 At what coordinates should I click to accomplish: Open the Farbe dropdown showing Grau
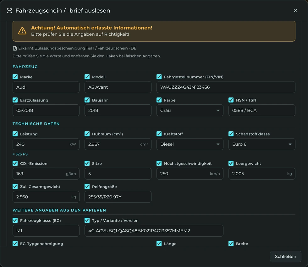(x=190, y=110)
